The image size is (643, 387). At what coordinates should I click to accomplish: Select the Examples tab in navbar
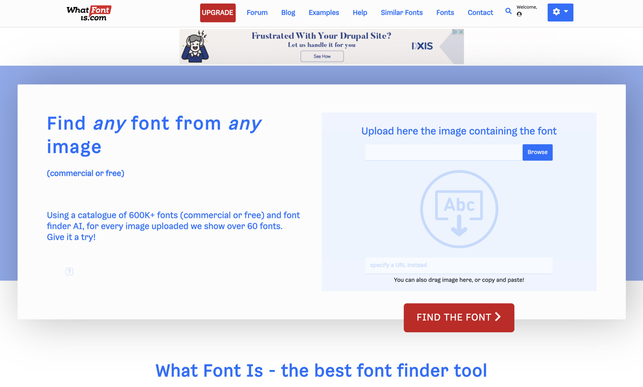click(323, 12)
